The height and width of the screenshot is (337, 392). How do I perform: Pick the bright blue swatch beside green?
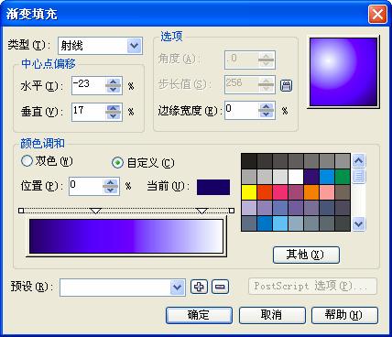(x=327, y=177)
